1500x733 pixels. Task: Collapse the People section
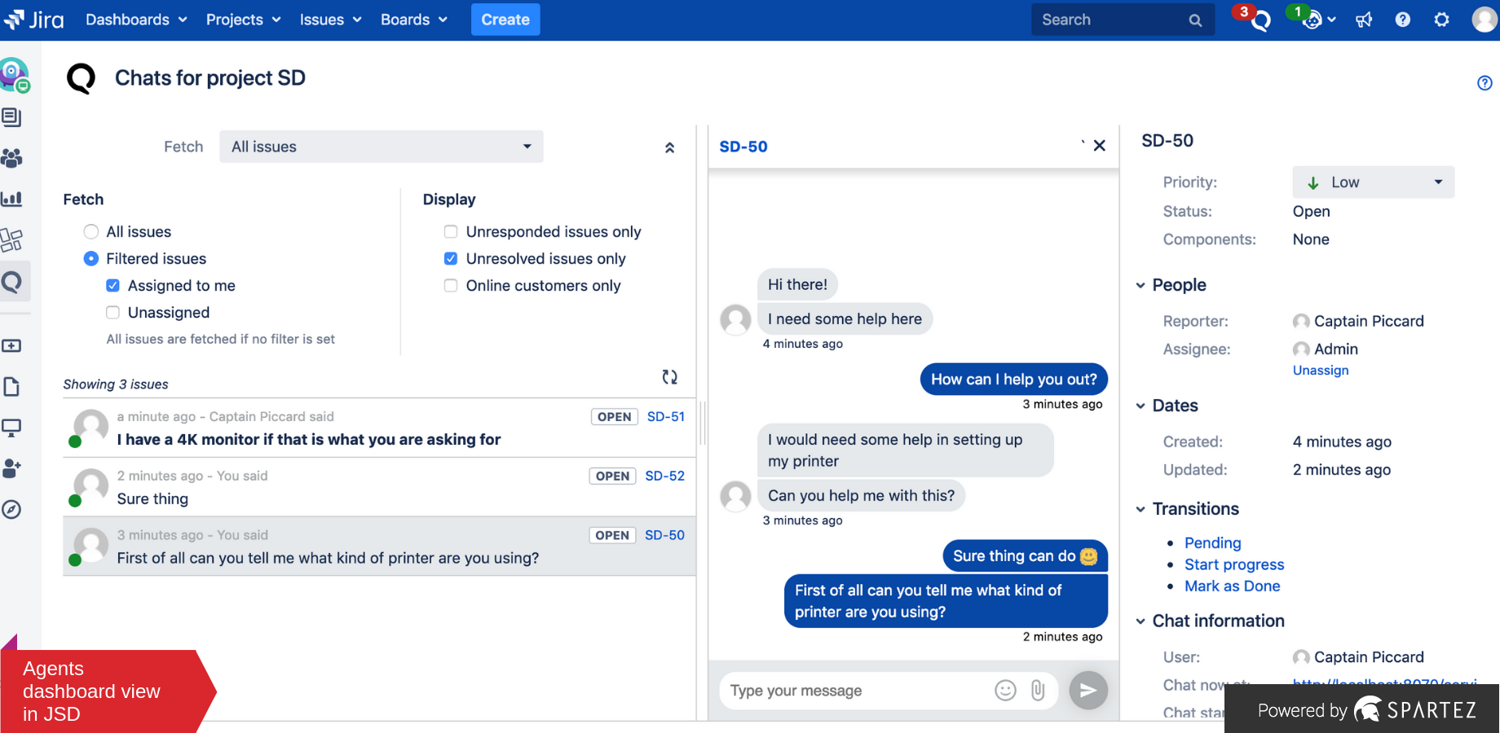tap(1140, 285)
